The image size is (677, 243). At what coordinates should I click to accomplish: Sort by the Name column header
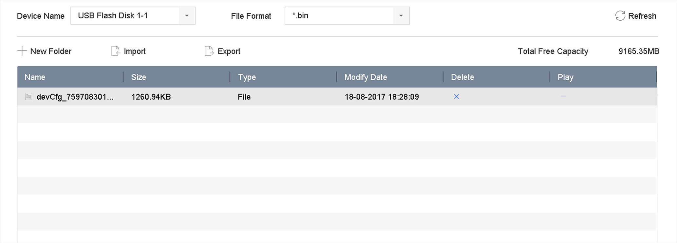[x=35, y=77]
